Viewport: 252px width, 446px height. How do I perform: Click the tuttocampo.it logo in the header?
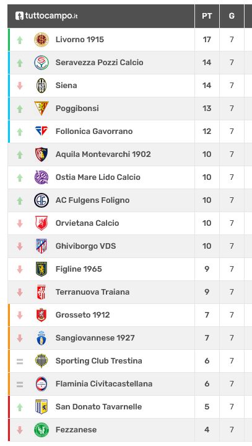point(46,16)
